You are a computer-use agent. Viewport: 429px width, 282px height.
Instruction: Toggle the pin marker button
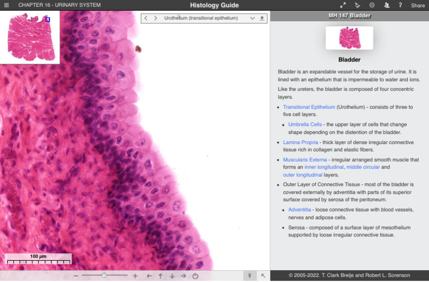click(x=250, y=276)
